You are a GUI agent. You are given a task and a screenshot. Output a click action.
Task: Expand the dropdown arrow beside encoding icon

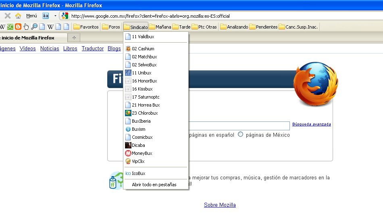tap(55, 16)
